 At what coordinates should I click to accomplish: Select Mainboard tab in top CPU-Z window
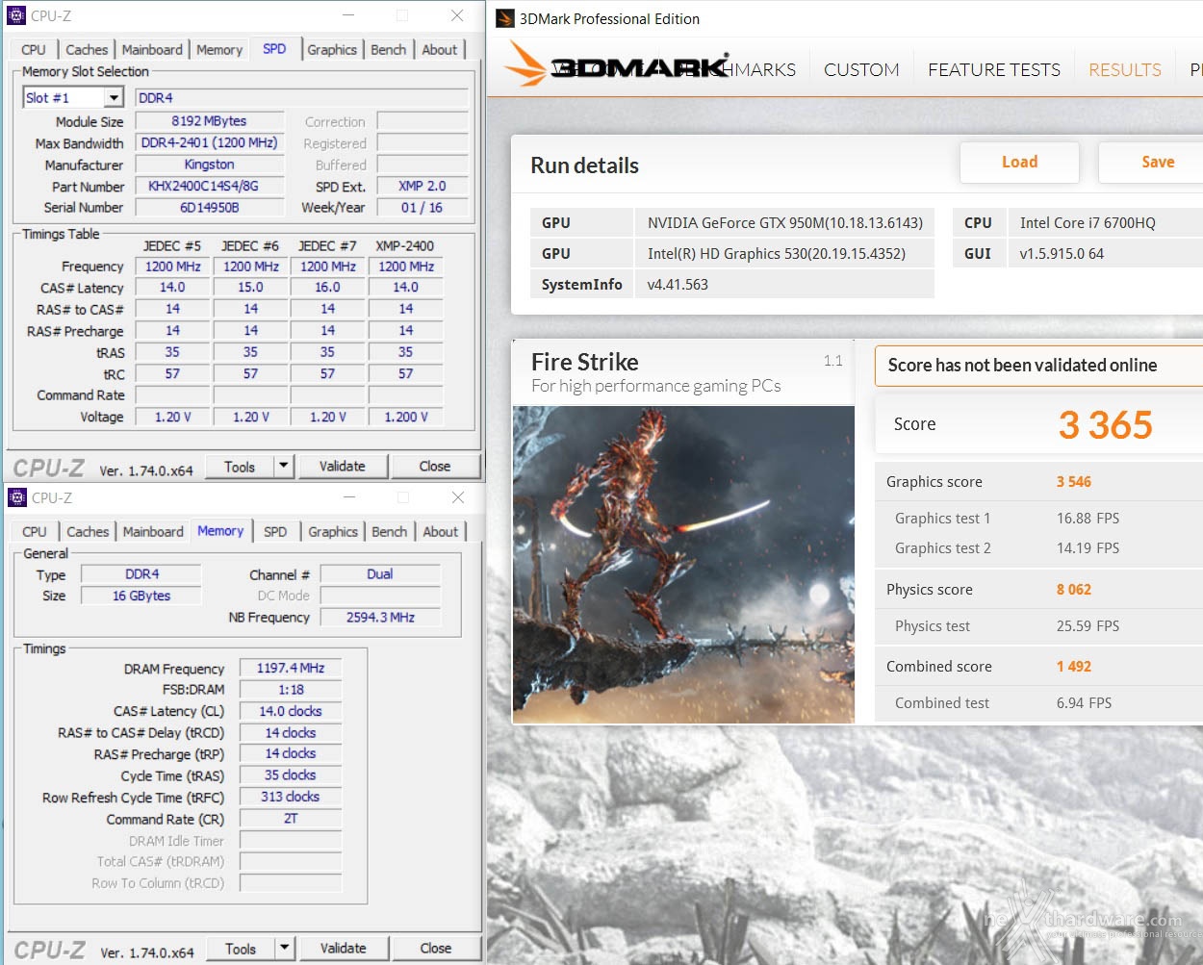pos(152,50)
